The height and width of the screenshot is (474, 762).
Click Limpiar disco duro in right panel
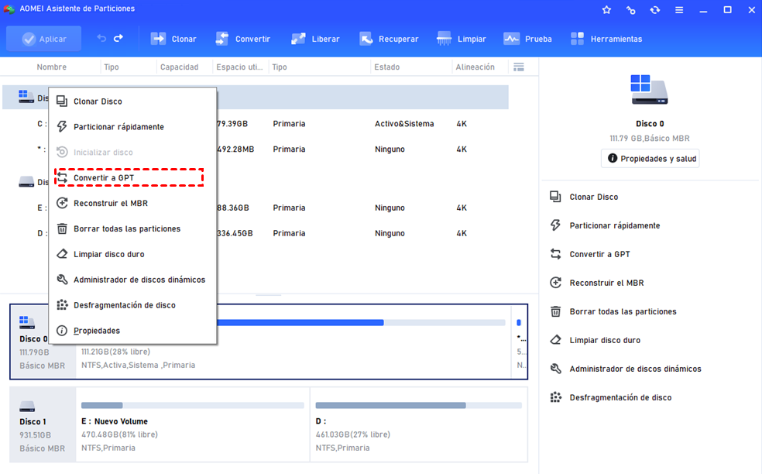coord(604,340)
